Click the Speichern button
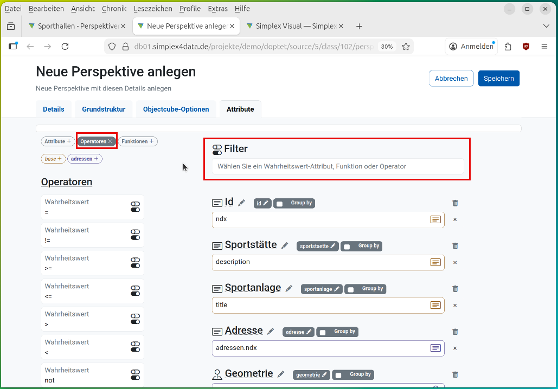This screenshot has height=389, width=558. coord(498,79)
